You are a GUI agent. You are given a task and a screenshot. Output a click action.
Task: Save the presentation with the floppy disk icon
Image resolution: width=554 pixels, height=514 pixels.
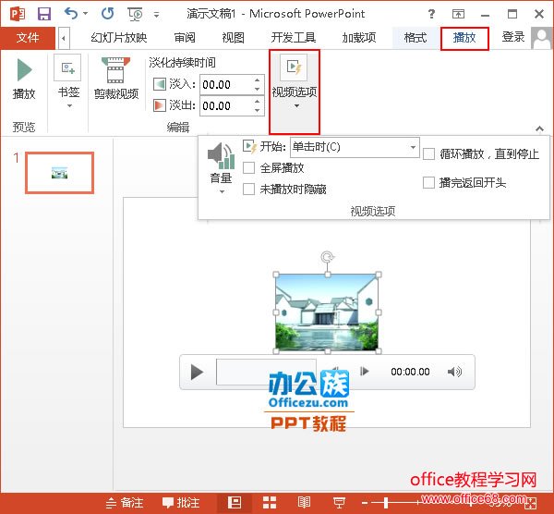tap(44, 14)
